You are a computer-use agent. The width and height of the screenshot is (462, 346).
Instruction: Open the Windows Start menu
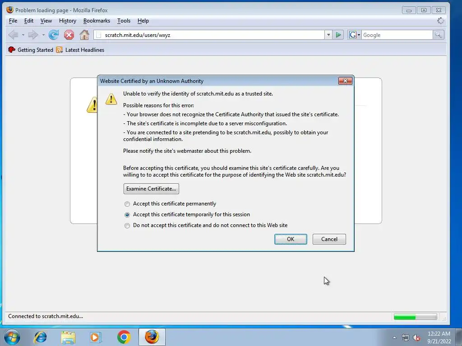click(12, 337)
